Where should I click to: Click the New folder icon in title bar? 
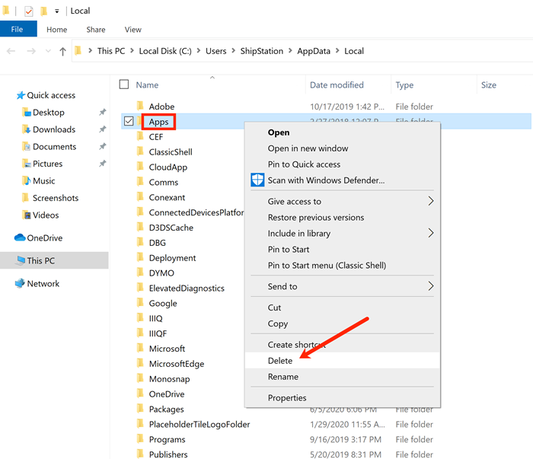(x=44, y=11)
